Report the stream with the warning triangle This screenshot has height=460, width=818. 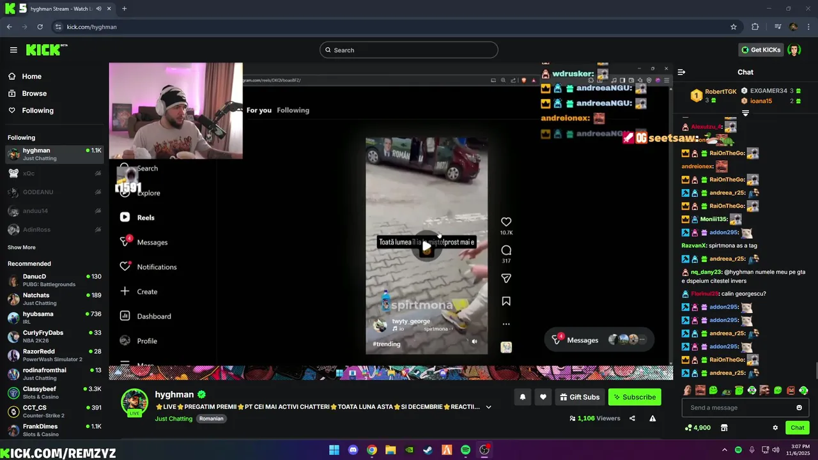point(652,418)
